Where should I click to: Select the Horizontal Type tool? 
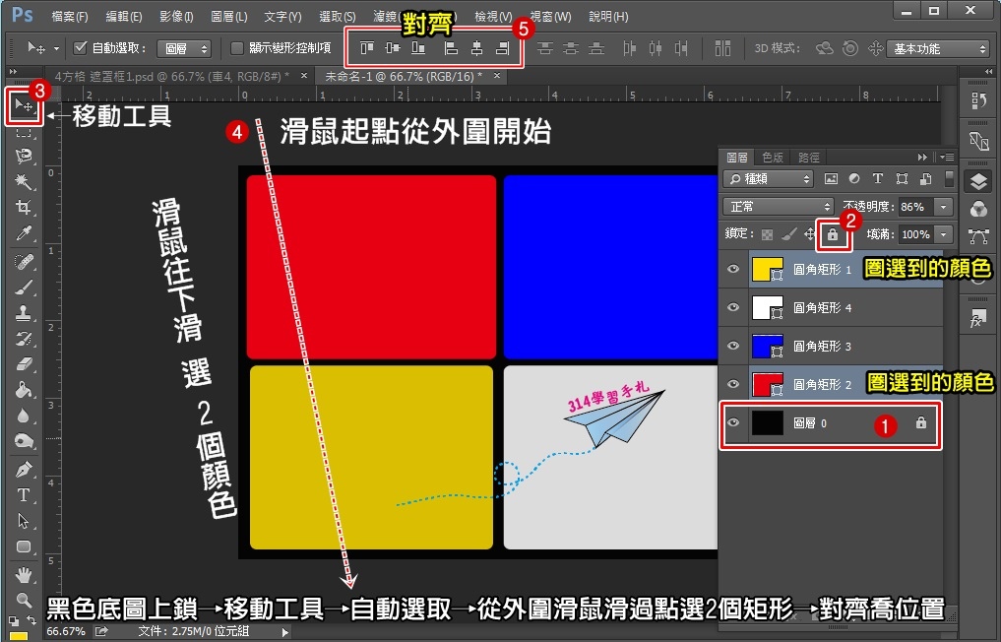(x=24, y=495)
